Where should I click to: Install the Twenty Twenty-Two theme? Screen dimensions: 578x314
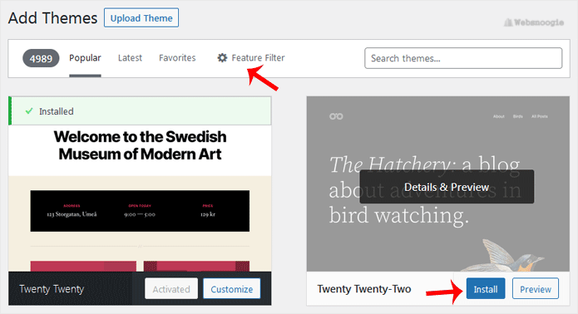pos(486,289)
